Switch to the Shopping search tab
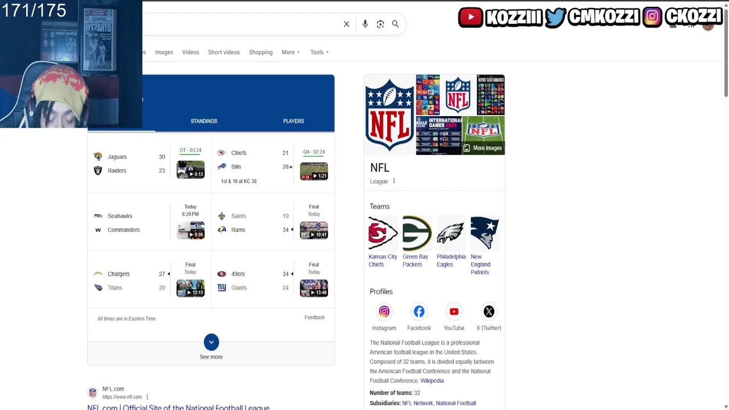The width and height of the screenshot is (729, 410). point(261,52)
